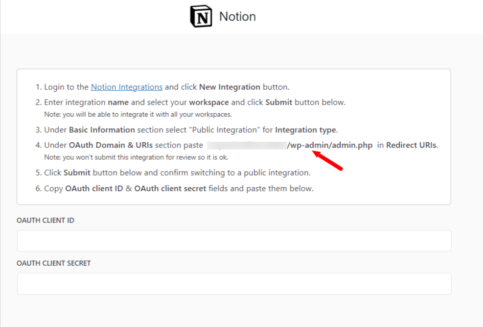Click the note about integrating all workspaces
The width and height of the screenshot is (483, 327).
tap(138, 114)
